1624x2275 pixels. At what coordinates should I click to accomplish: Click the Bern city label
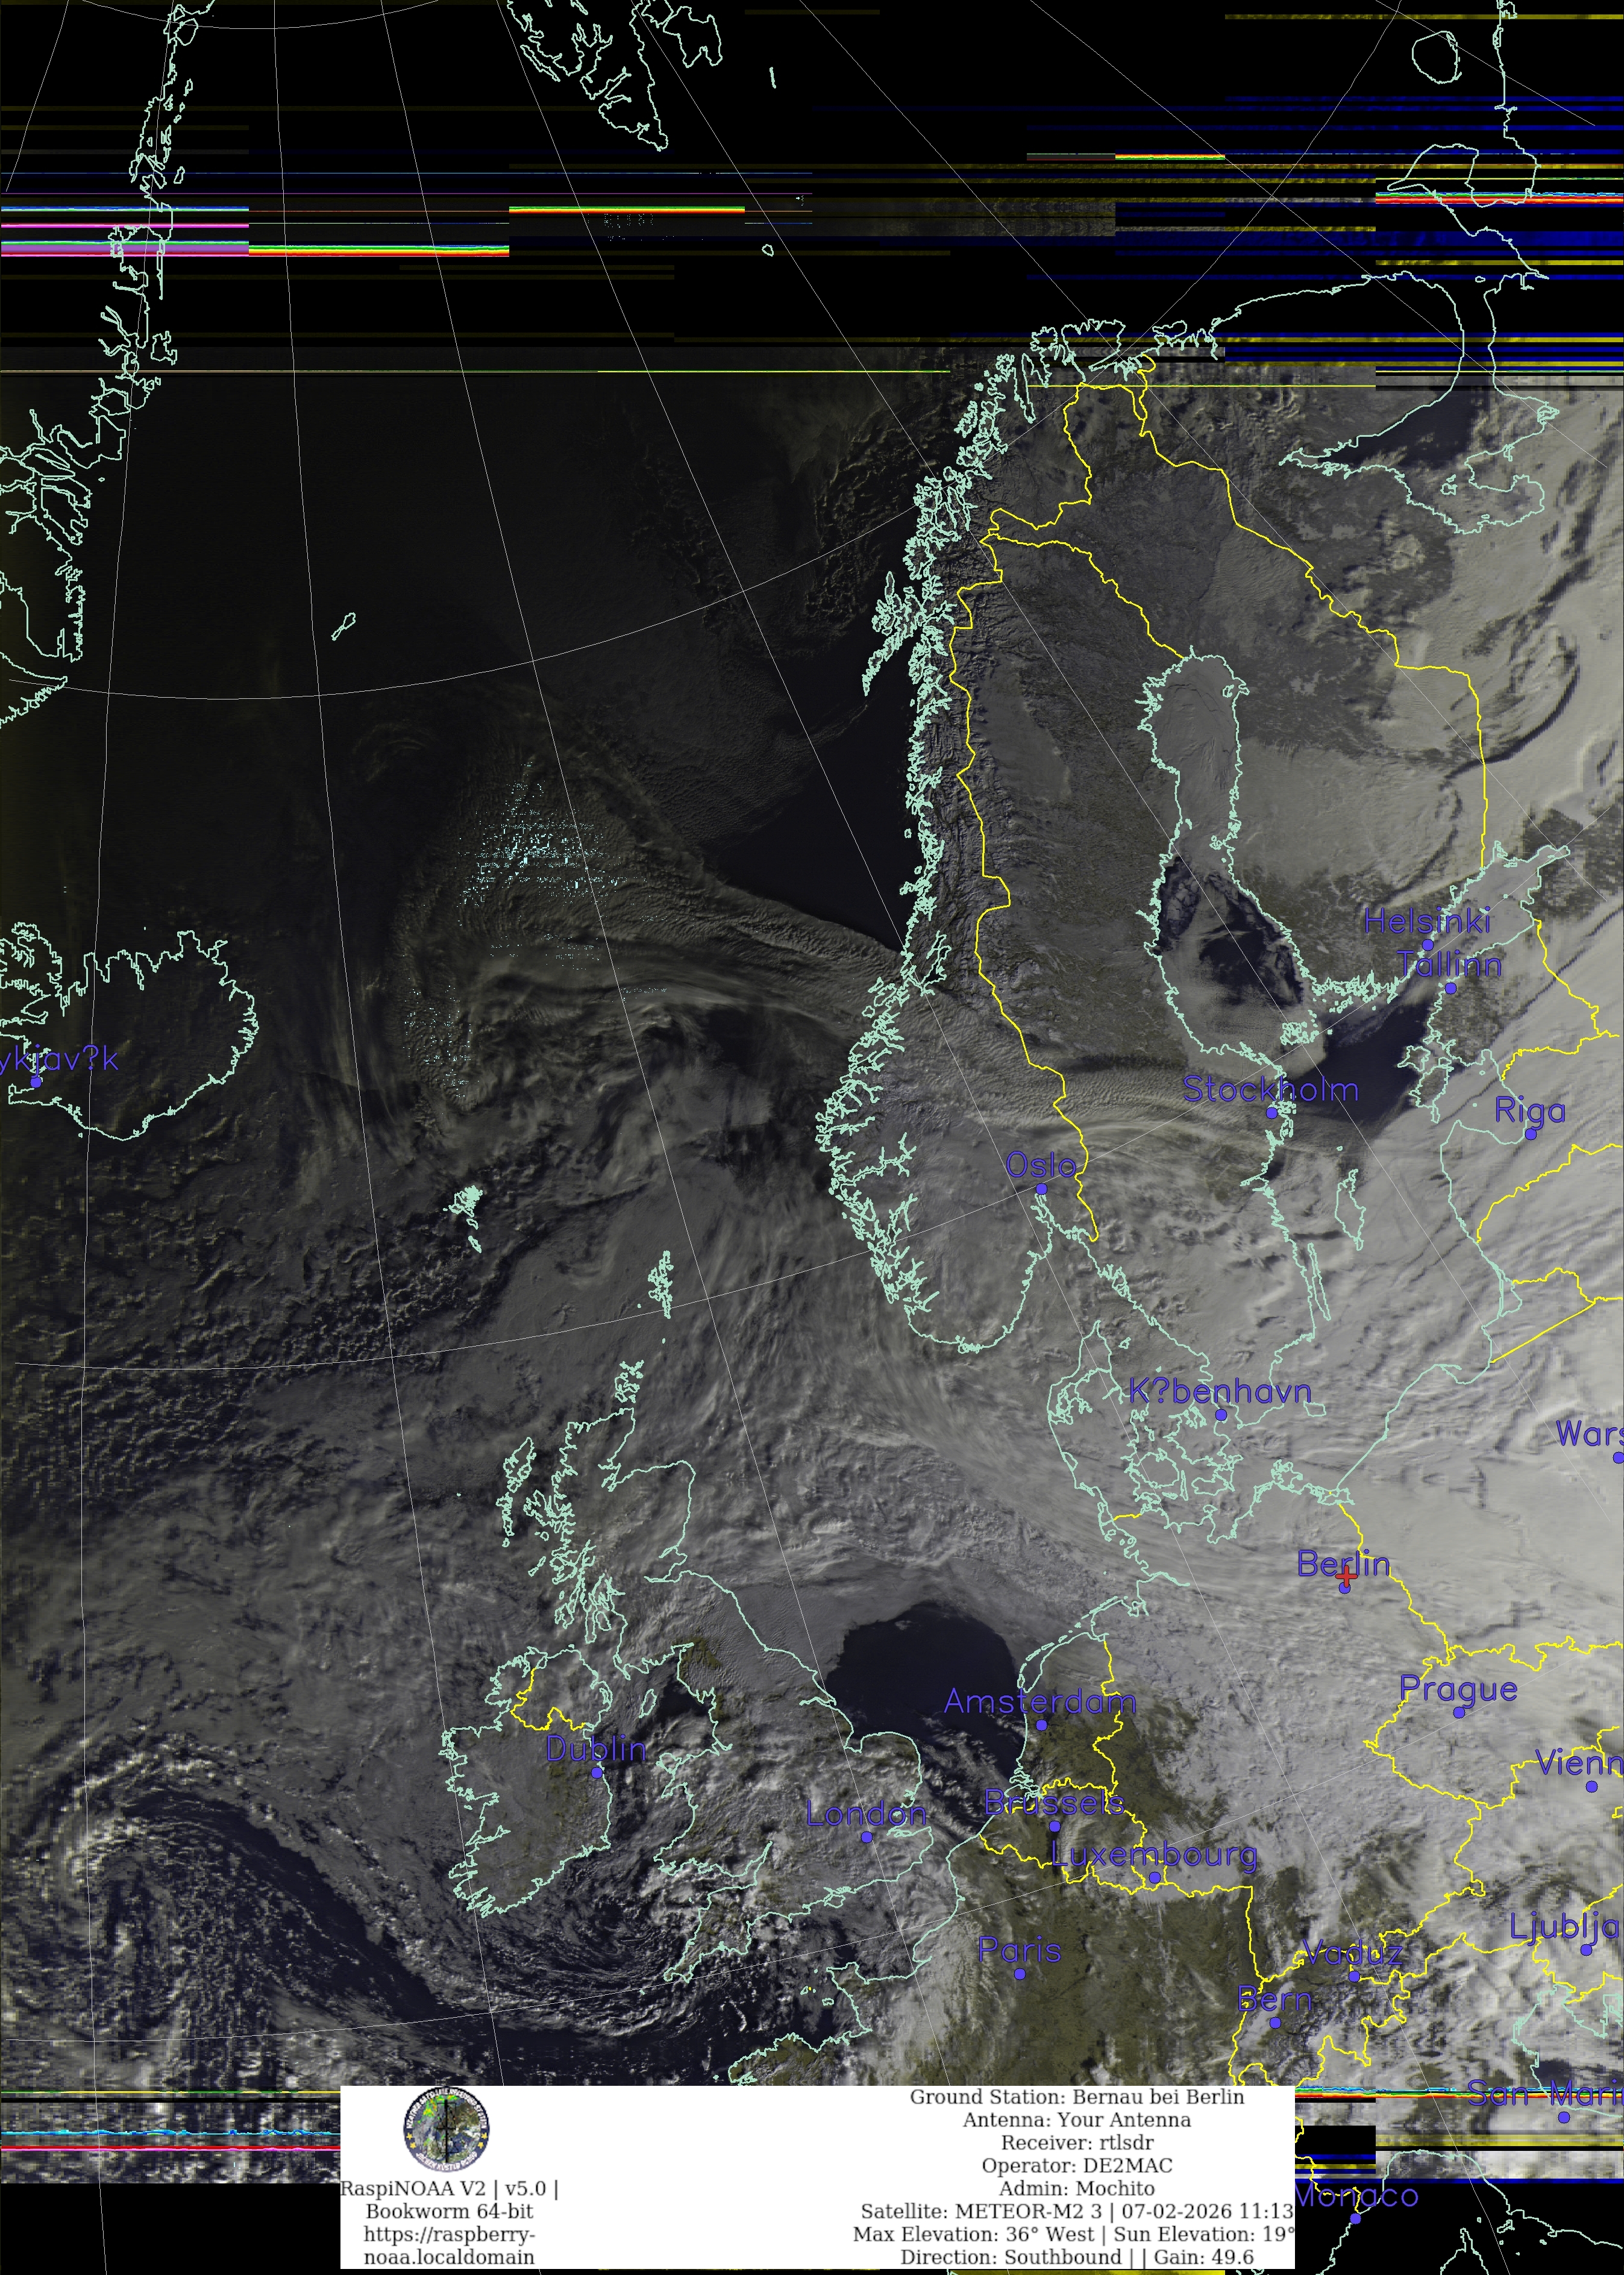coord(1274,1999)
